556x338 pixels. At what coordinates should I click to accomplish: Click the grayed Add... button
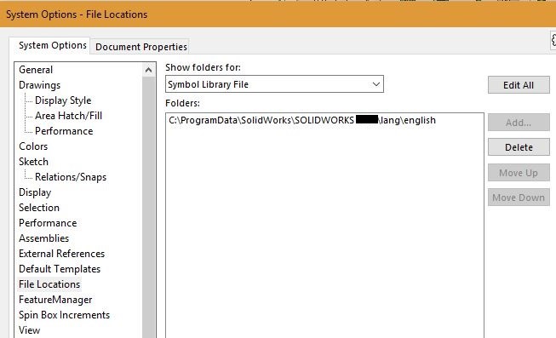tap(519, 123)
